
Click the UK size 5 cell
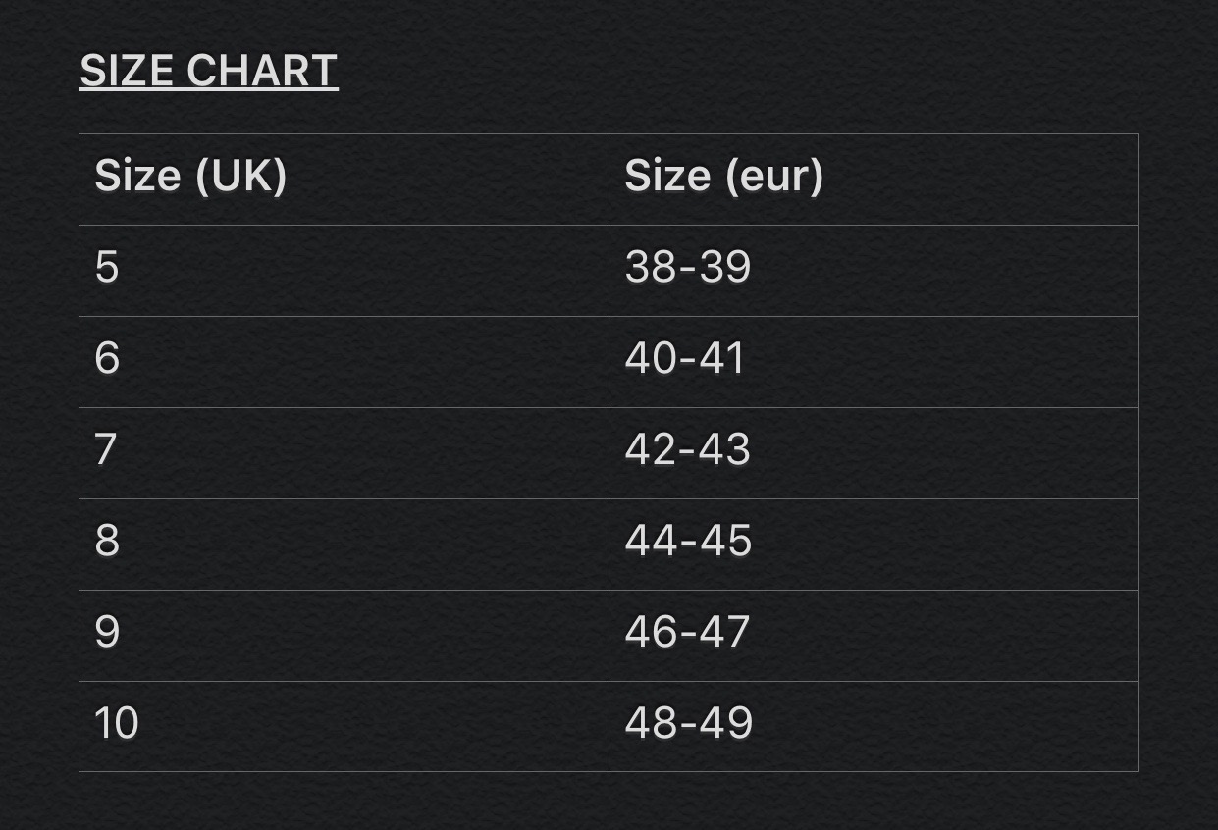[344, 271]
